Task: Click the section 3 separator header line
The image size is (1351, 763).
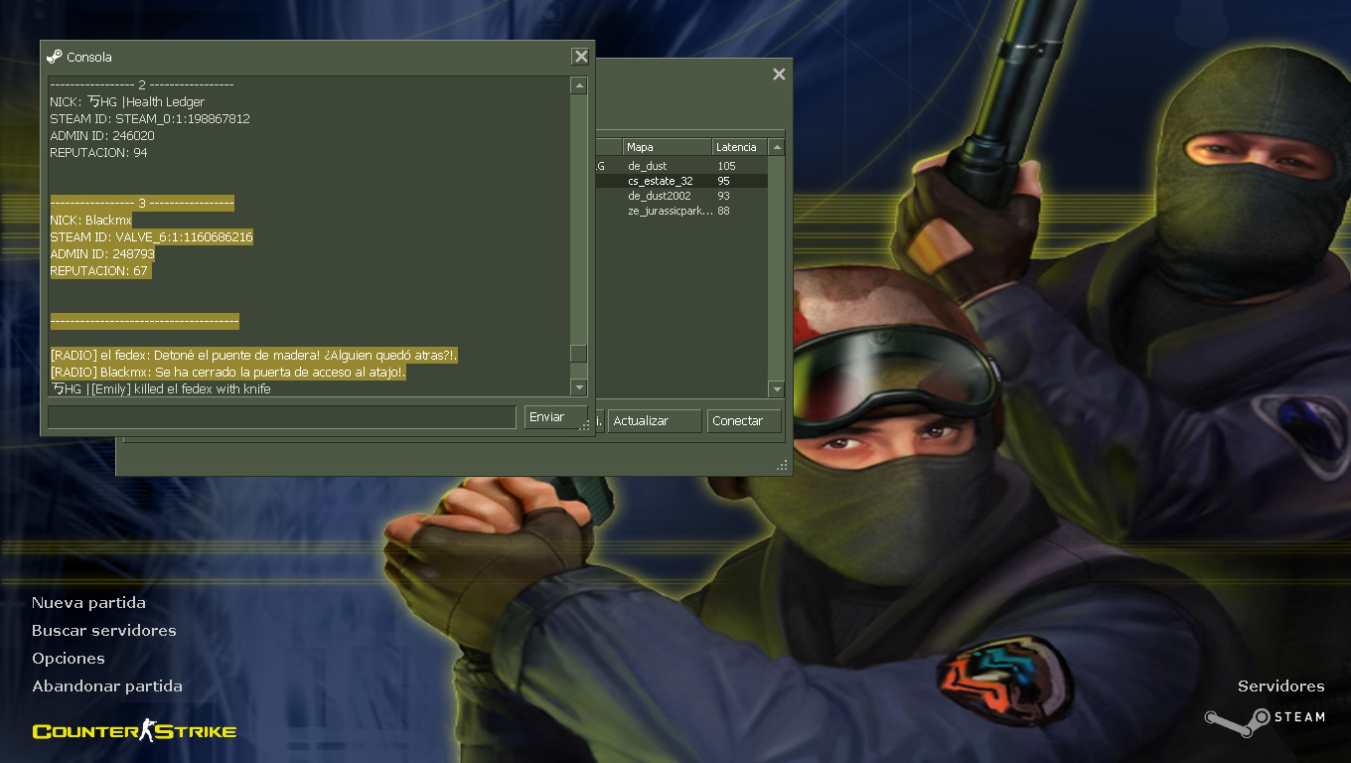Action: point(142,203)
